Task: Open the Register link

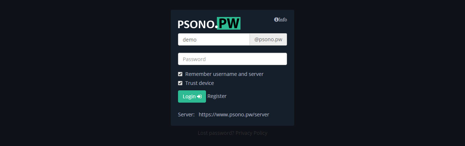Action: 217,96
